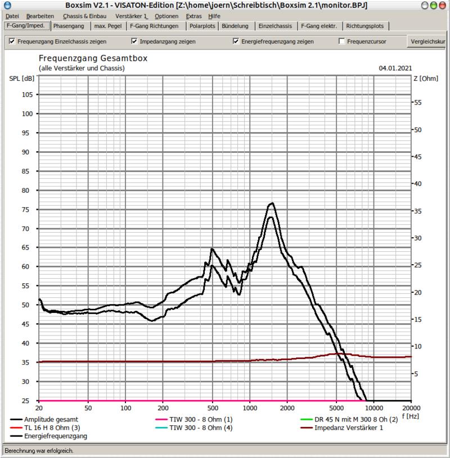This screenshot has height=458, width=450.
Task: Expand the Extras menu
Action: [x=193, y=16]
